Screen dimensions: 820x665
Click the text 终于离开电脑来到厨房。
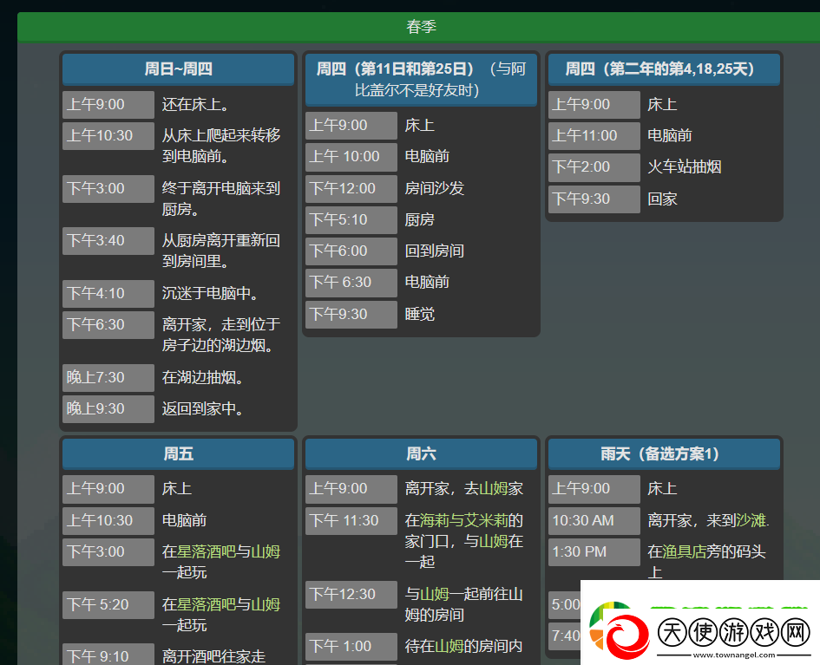(221, 199)
